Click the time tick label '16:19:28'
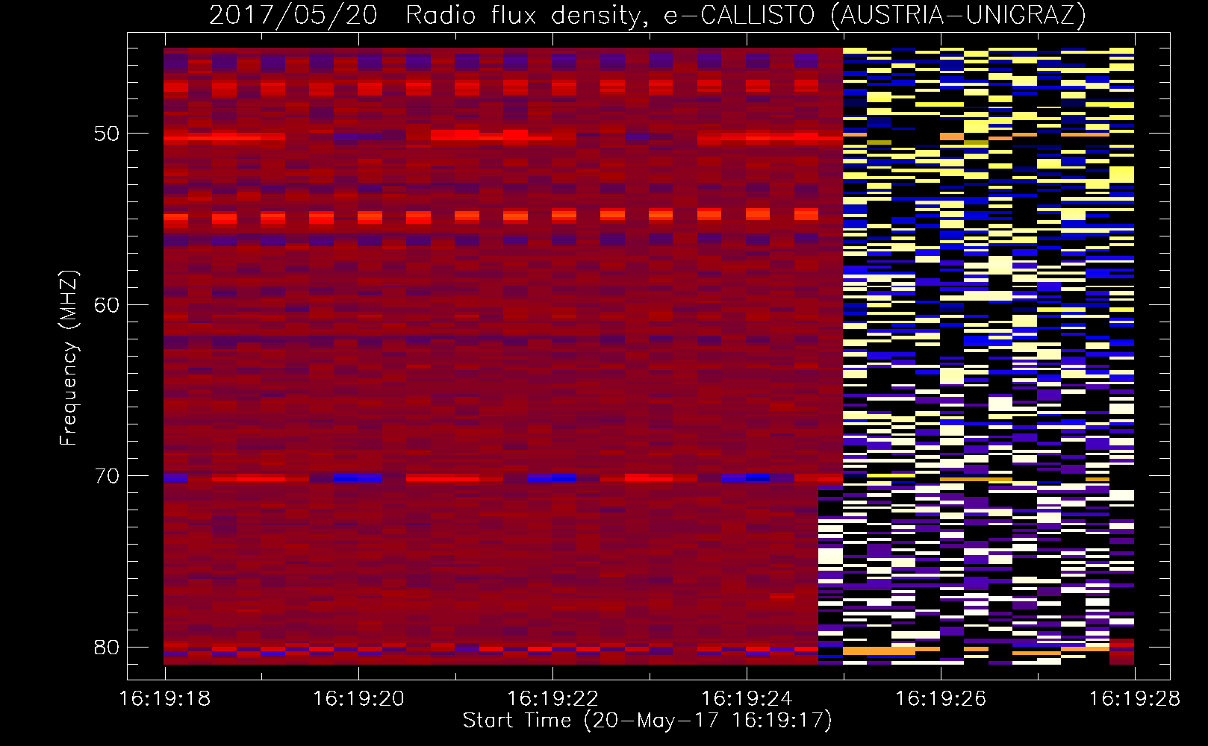Image resolution: width=1208 pixels, height=746 pixels. 1135,698
